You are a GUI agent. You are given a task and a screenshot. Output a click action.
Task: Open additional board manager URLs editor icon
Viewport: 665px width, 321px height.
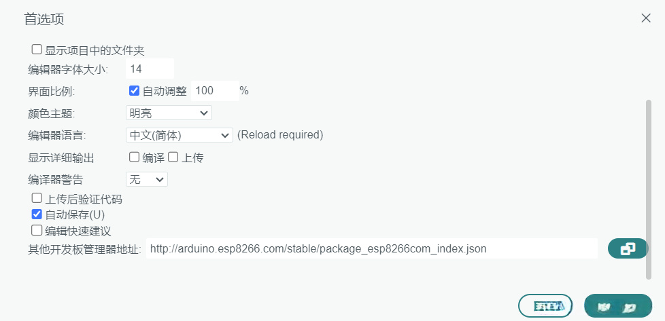(628, 248)
